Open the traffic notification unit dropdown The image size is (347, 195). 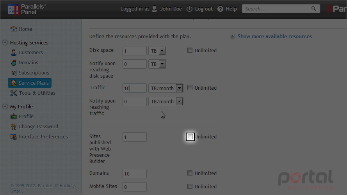tap(166, 101)
